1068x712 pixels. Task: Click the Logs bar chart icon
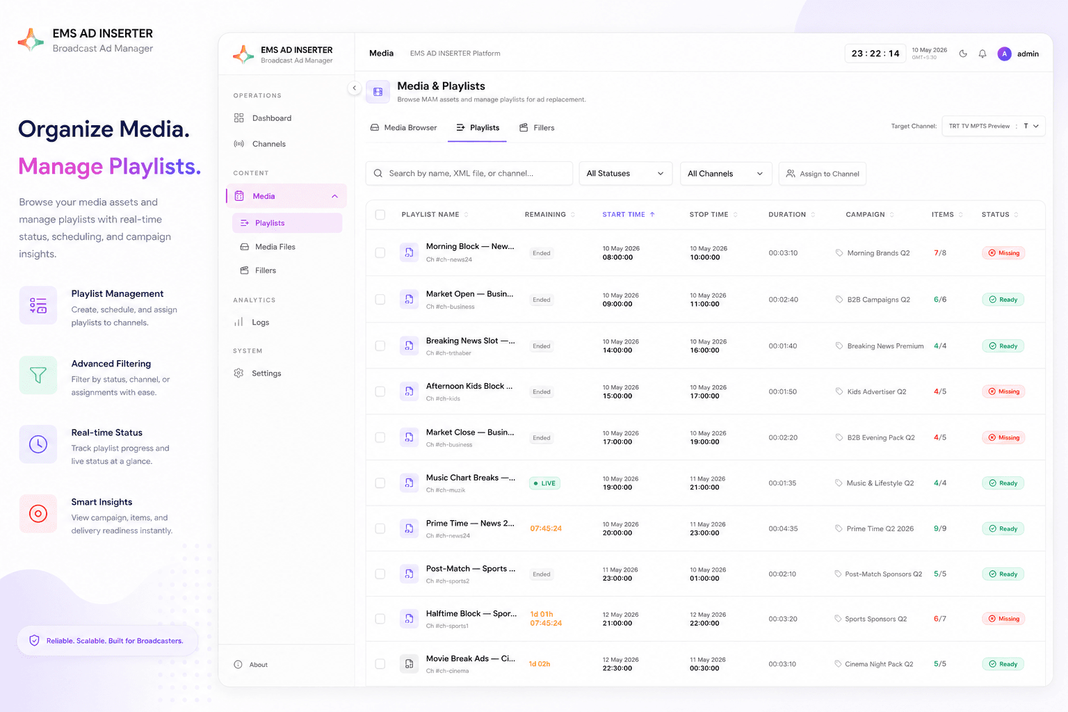click(x=238, y=322)
